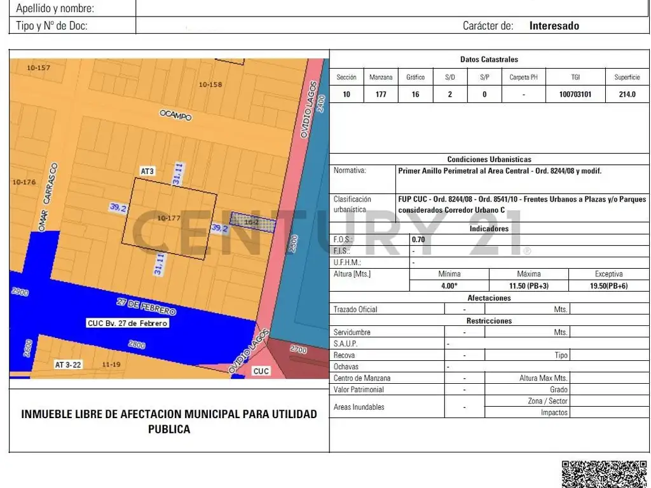Select the Máxima height 11.50 (PB+3) cell
651x488 pixels.
point(528,285)
